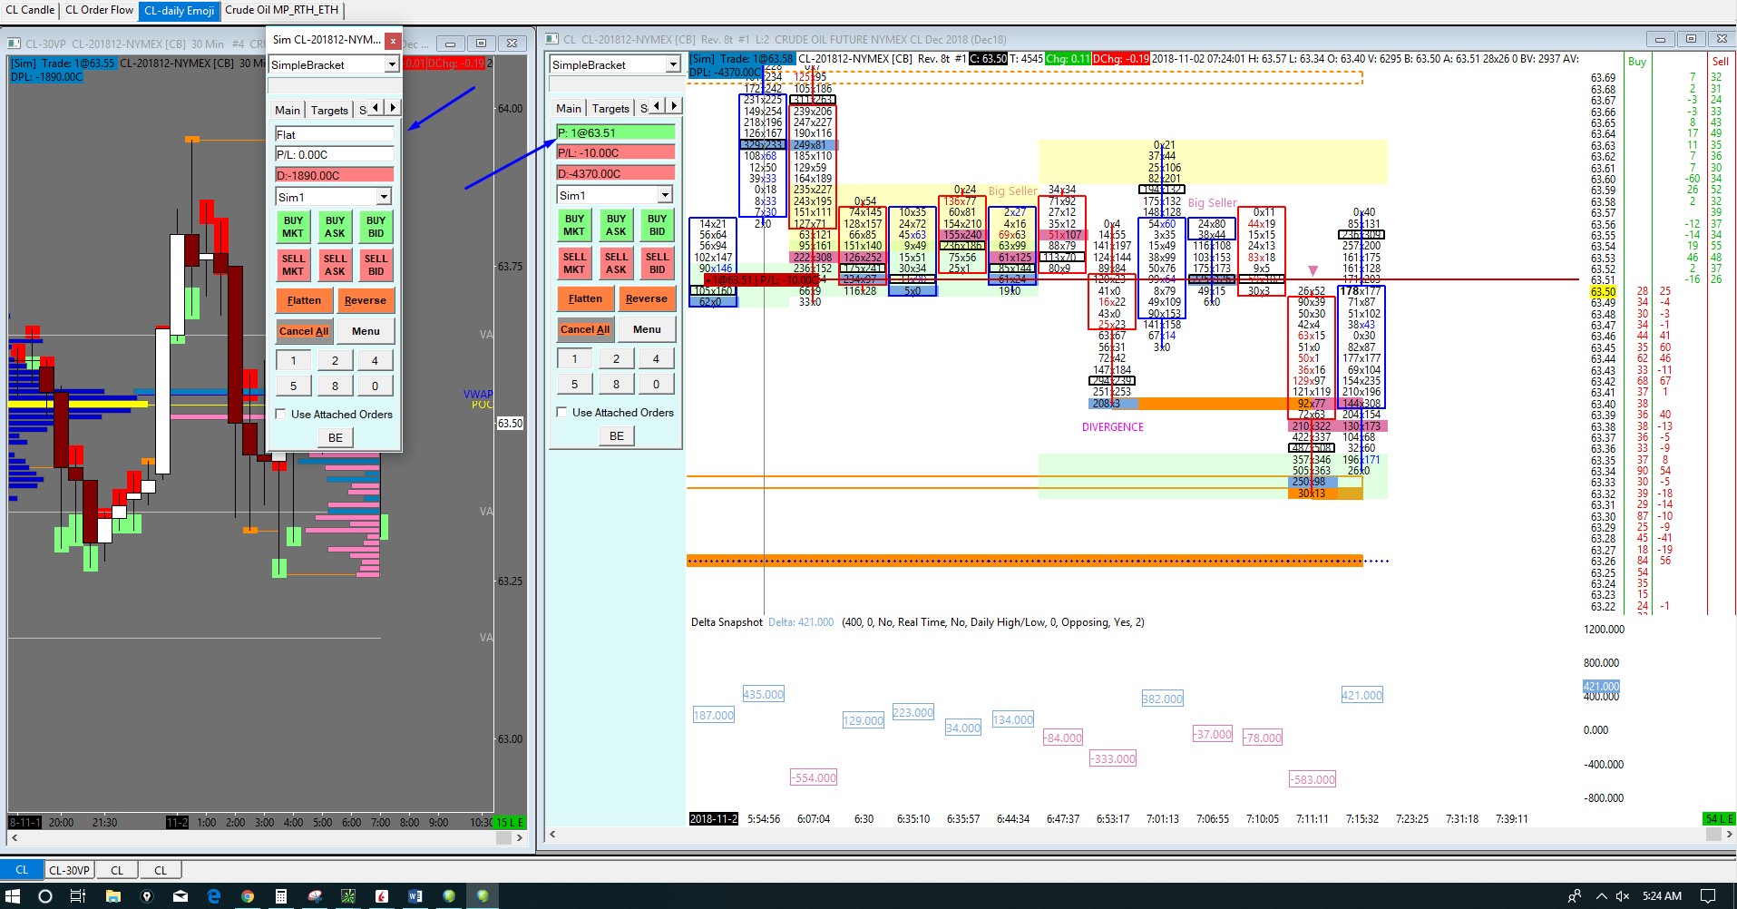Select quantity 5 in floating Sim trade window
This screenshot has height=909, width=1737.
coord(293,386)
